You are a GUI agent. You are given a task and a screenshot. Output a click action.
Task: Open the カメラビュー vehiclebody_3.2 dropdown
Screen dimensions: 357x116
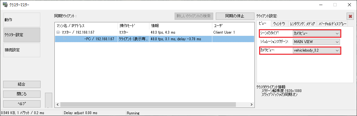click(x=316, y=51)
